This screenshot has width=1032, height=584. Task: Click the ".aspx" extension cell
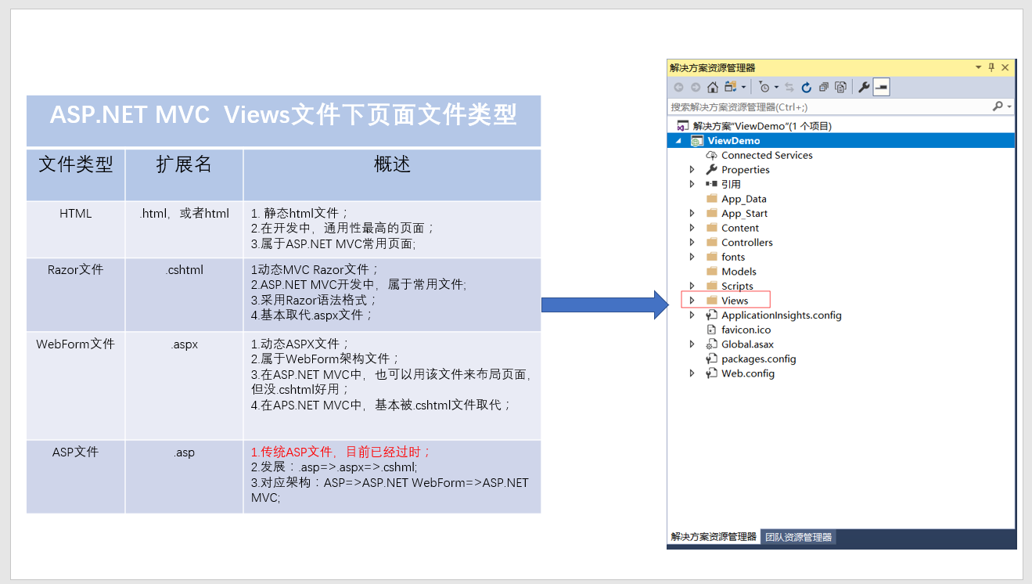coord(184,385)
